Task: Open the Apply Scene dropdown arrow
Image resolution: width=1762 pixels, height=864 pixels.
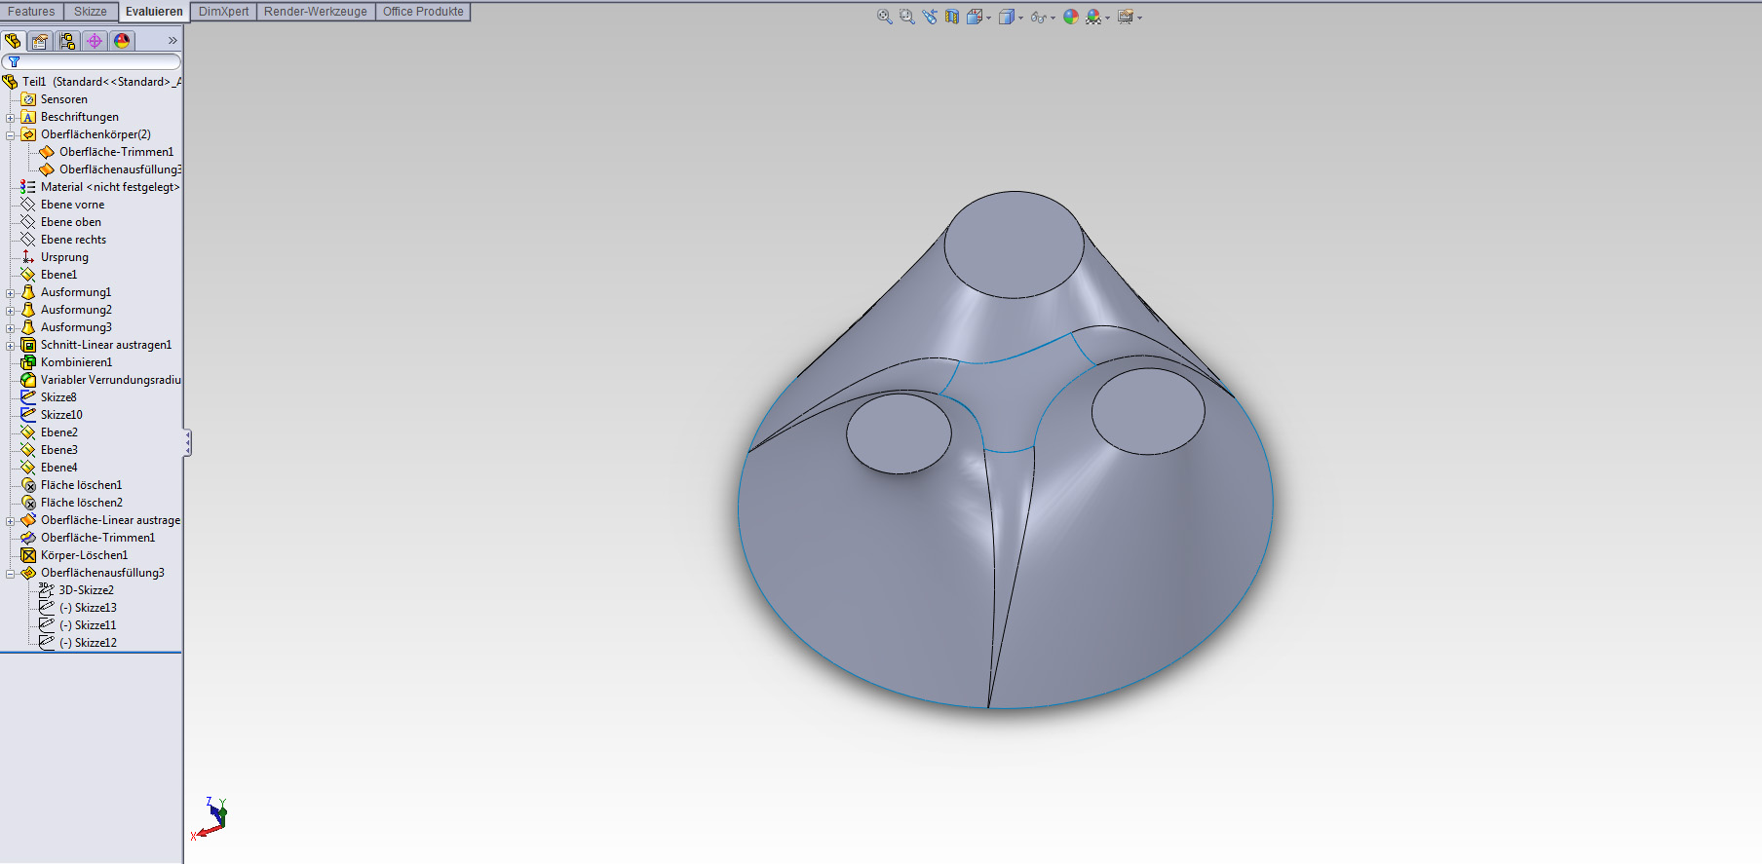Action: click(x=1108, y=18)
